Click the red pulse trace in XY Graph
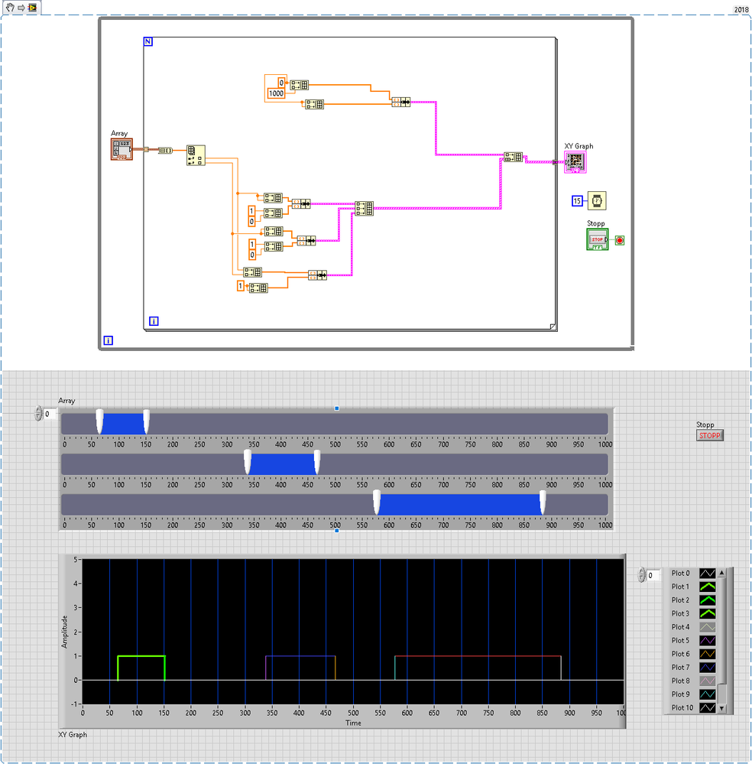The height and width of the screenshot is (764, 752). (478, 656)
